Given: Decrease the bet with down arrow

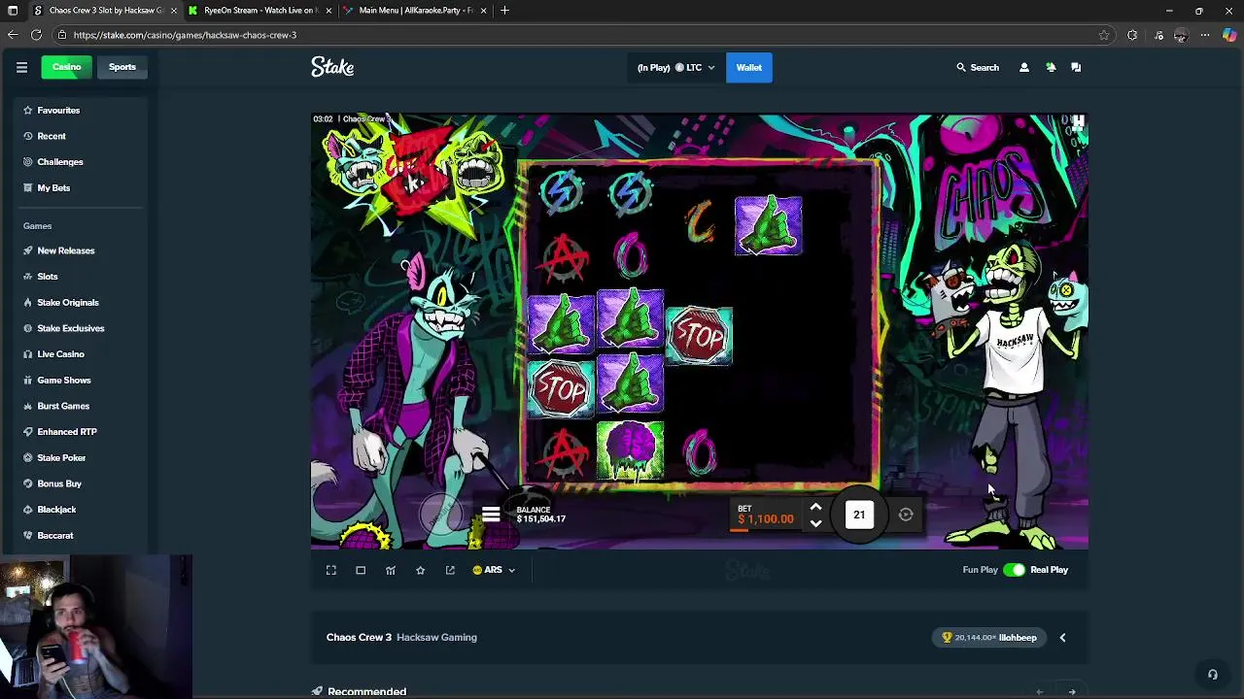Looking at the screenshot, I should pyautogui.click(x=815, y=524).
